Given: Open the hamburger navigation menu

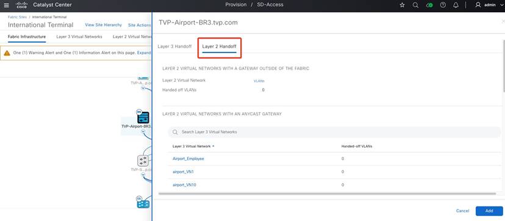Looking at the screenshot, I should (6, 5).
